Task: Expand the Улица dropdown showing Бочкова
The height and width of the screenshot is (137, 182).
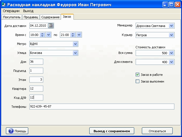Action: click(x=75, y=53)
